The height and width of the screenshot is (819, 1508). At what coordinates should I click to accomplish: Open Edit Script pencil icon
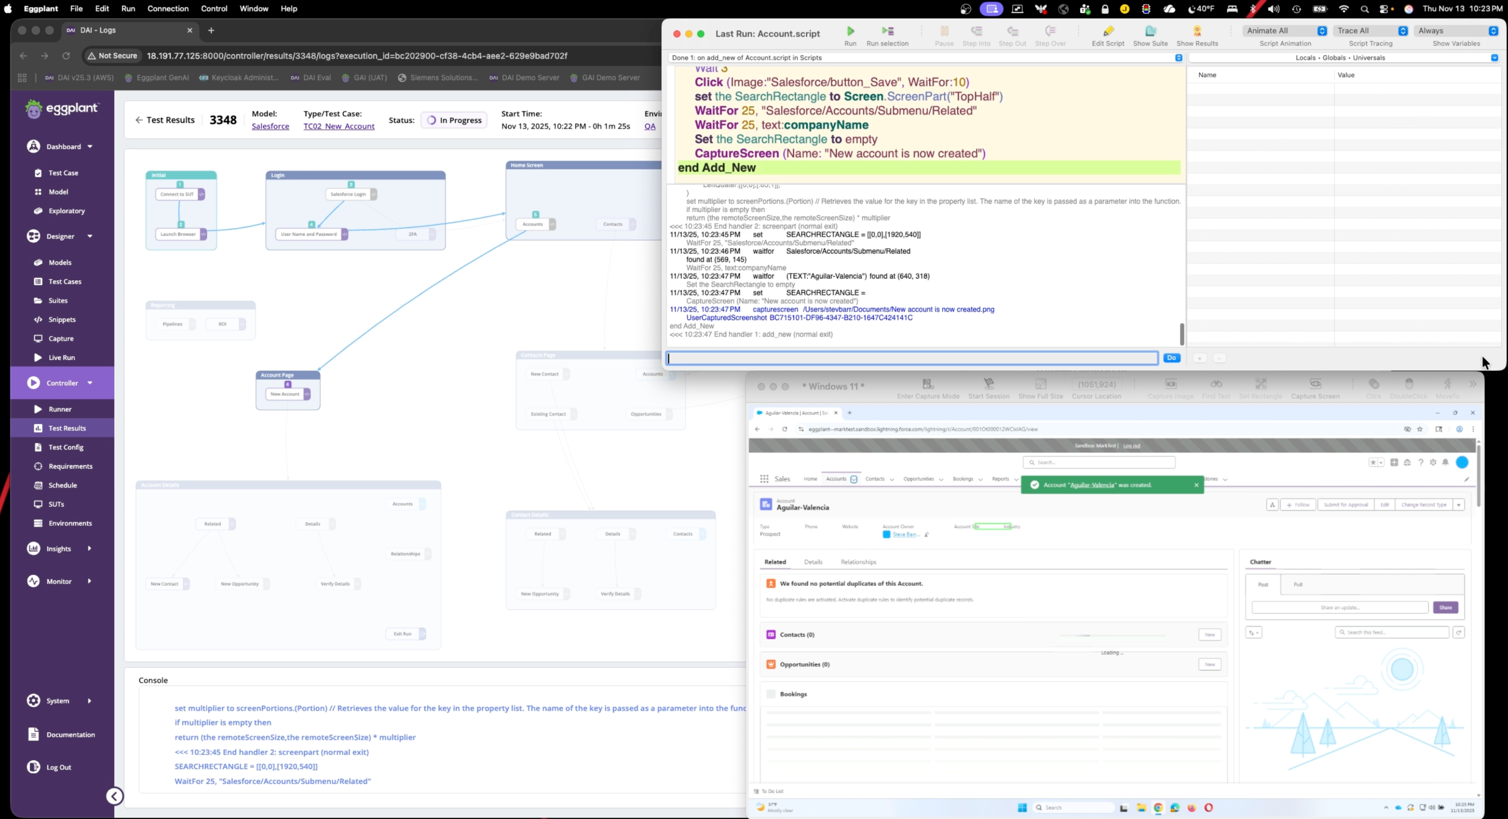pyautogui.click(x=1108, y=31)
